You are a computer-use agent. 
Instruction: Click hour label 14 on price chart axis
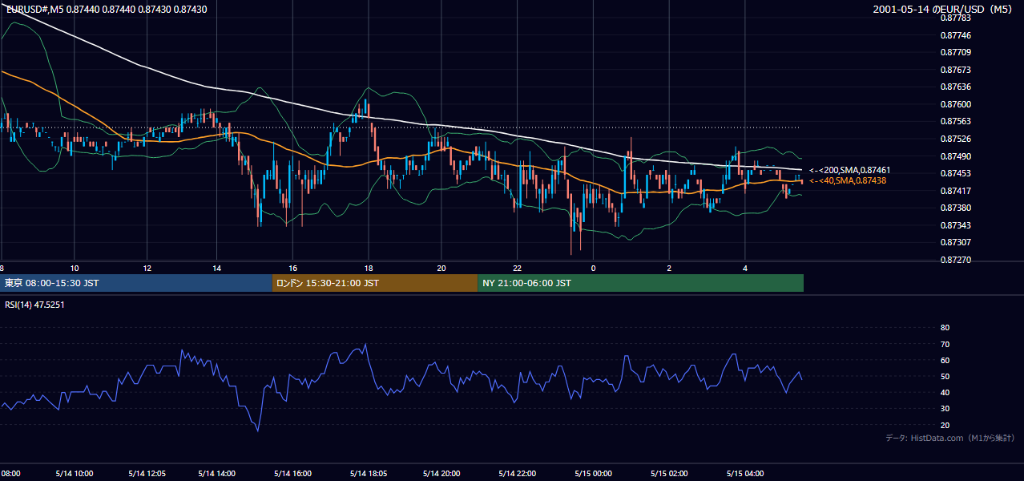click(218, 268)
